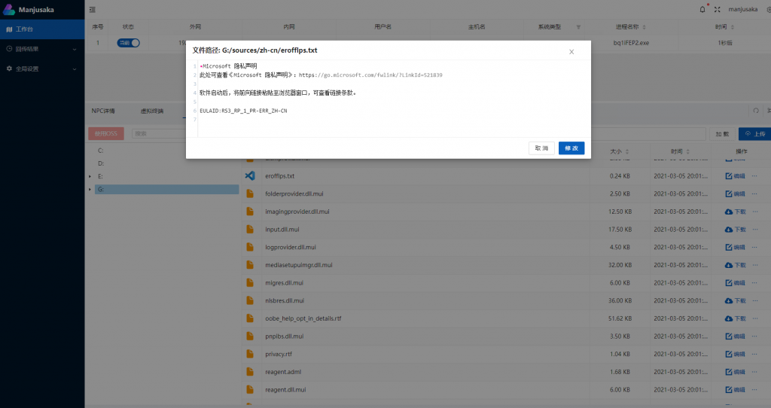
Task: Click file icon of folderprovider.dll.mui
Action: (250, 193)
